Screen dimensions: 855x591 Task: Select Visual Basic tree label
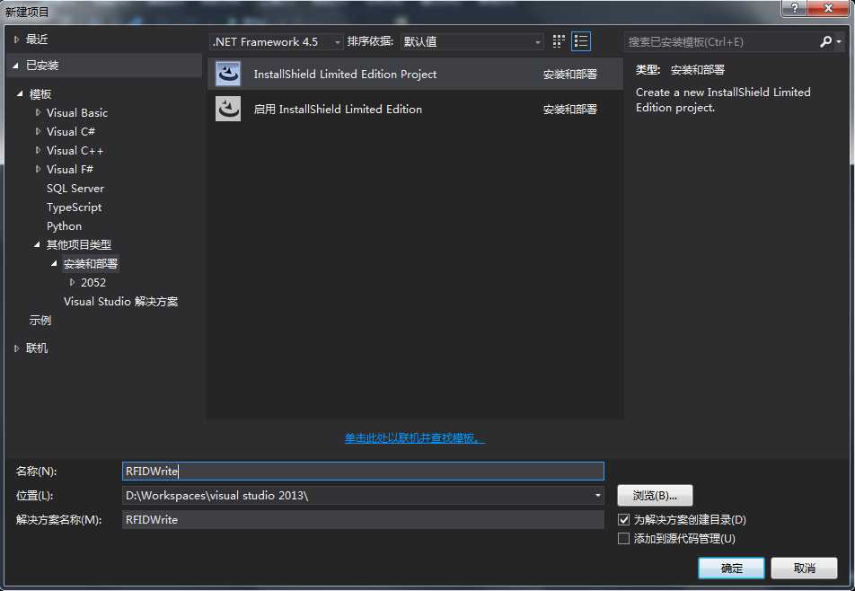(x=77, y=113)
